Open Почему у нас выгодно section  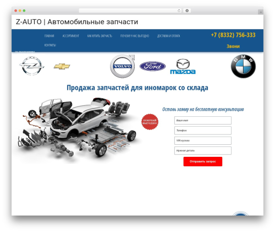click(135, 36)
